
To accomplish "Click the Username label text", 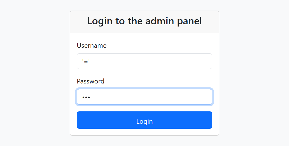I will 92,46.
